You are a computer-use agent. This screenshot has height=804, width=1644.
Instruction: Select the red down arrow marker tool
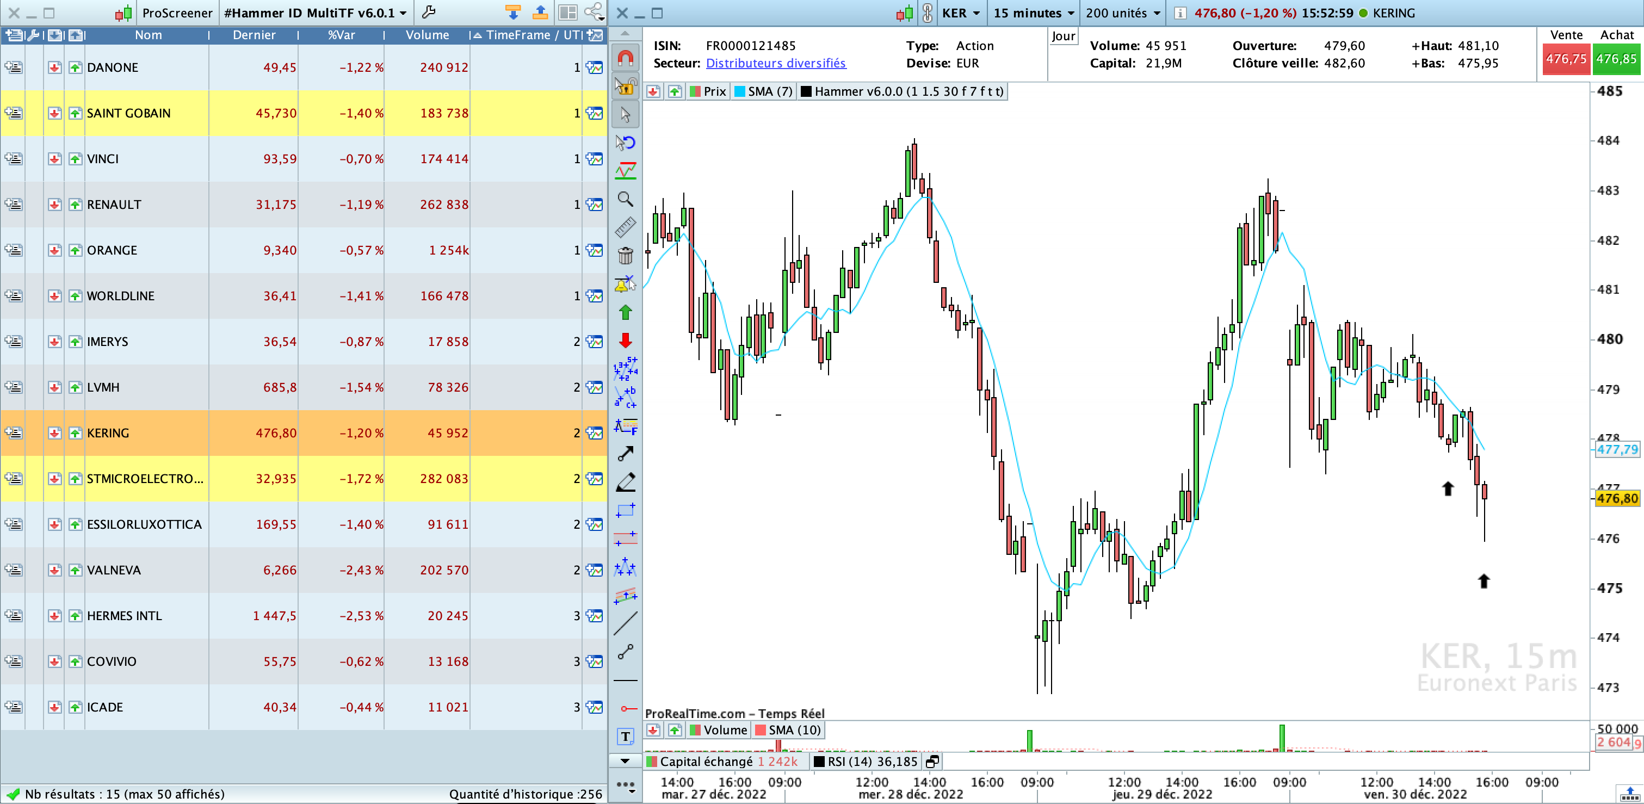[626, 340]
